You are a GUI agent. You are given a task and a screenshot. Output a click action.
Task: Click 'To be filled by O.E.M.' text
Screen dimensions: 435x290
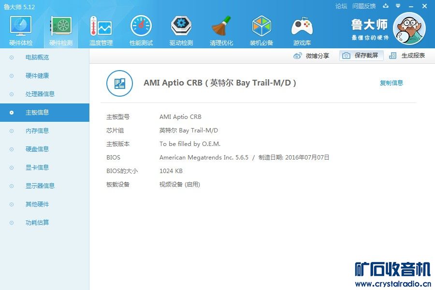click(x=190, y=144)
